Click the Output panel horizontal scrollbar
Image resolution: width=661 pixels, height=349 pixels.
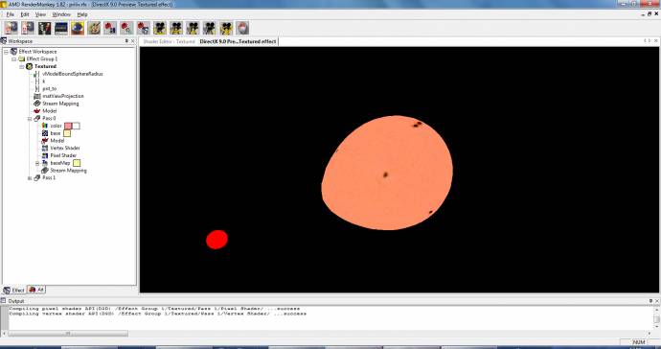(68, 334)
